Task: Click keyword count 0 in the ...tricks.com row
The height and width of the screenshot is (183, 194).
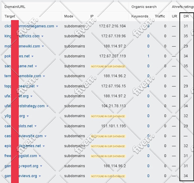Action: point(148,36)
